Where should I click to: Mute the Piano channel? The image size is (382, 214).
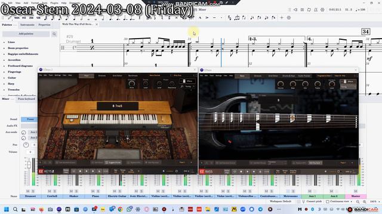(93, 191)
